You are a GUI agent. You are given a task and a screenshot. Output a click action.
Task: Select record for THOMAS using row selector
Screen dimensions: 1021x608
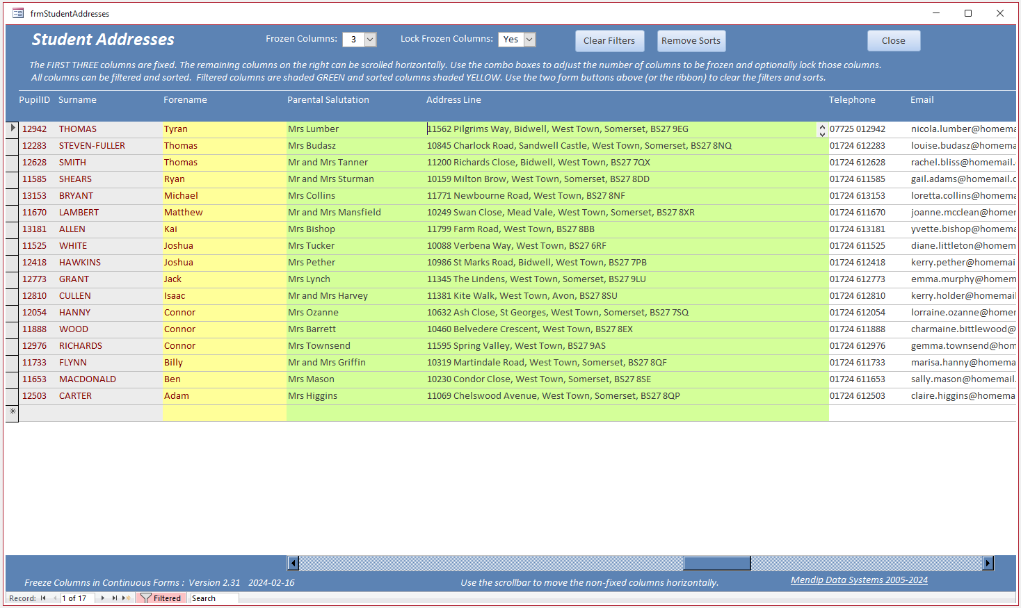click(x=13, y=129)
